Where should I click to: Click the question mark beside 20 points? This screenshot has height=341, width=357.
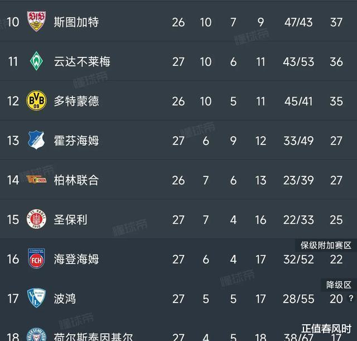click(x=351, y=298)
